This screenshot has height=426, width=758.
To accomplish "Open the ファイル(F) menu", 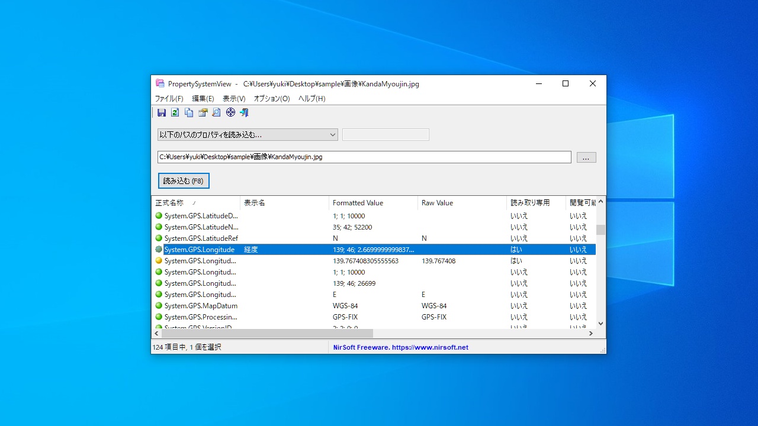I will pos(169,99).
